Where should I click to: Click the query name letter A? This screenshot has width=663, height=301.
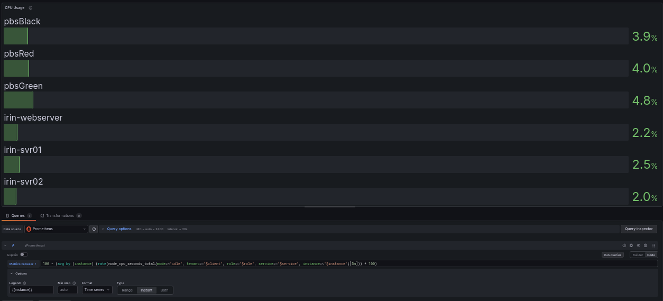(x=13, y=245)
